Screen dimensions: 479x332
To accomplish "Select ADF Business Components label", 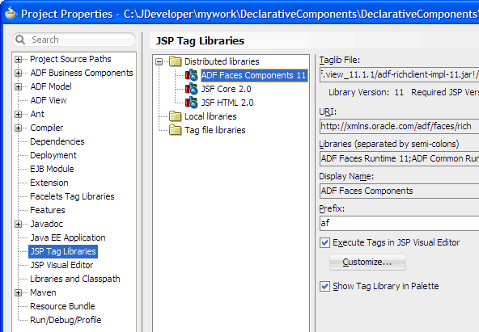I will tap(82, 73).
